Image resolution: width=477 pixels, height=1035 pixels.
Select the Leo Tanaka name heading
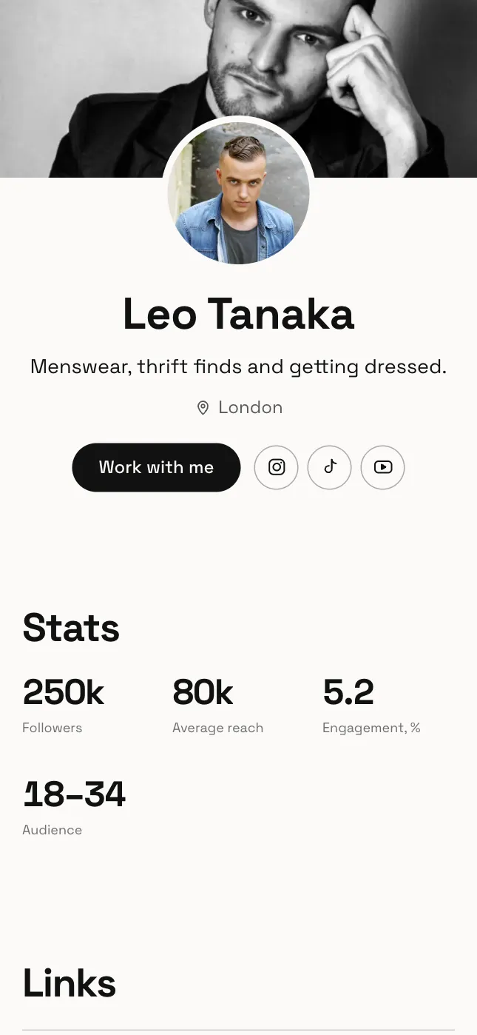[x=238, y=314]
